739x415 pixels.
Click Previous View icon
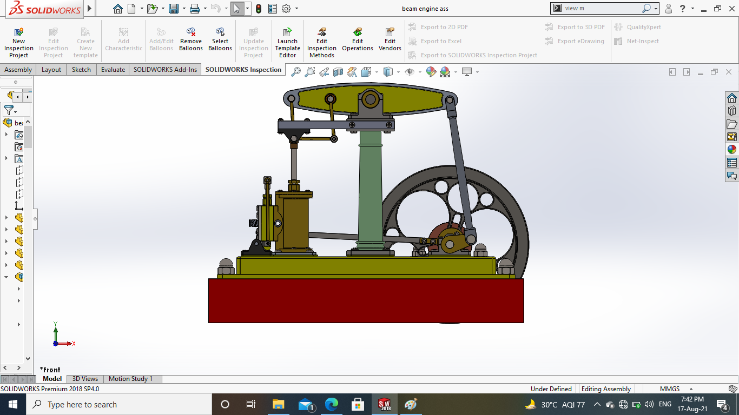pyautogui.click(x=324, y=72)
